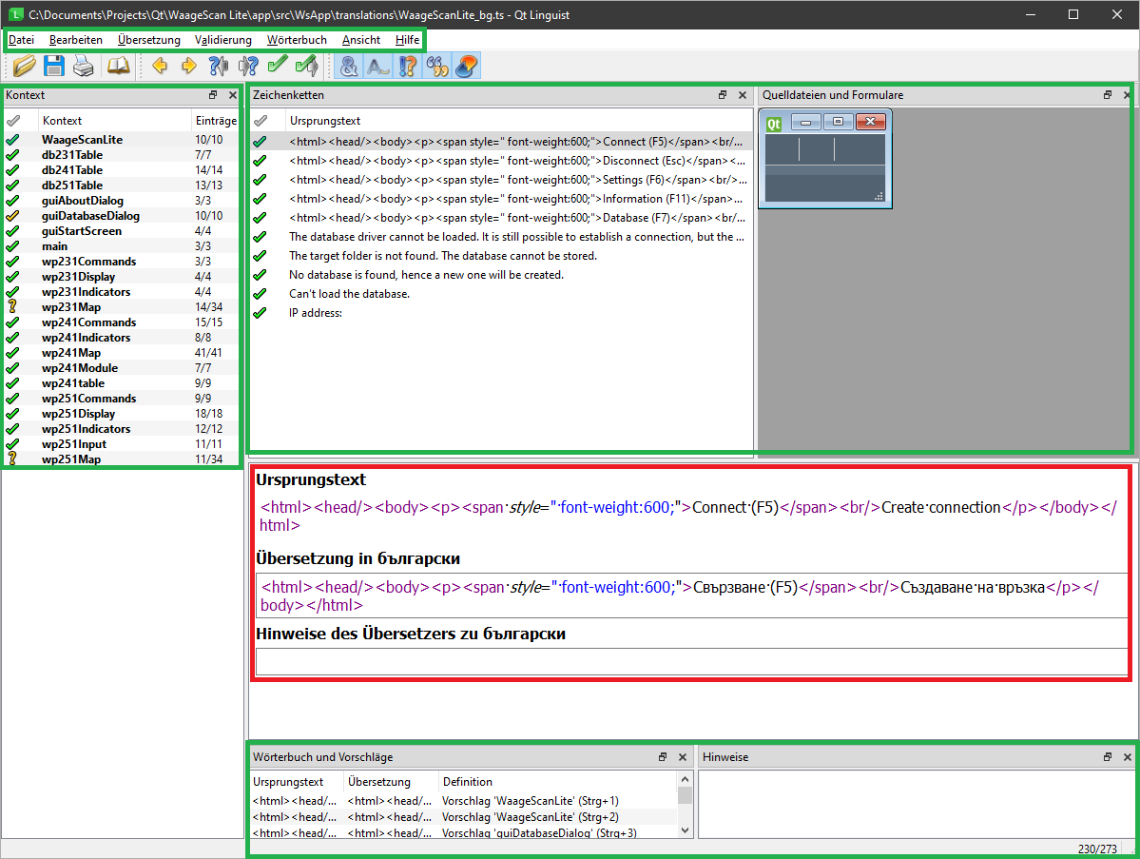Viewport: 1140px width, 859px height.
Task: Float the Zeichenketten panel
Action: 723,94
